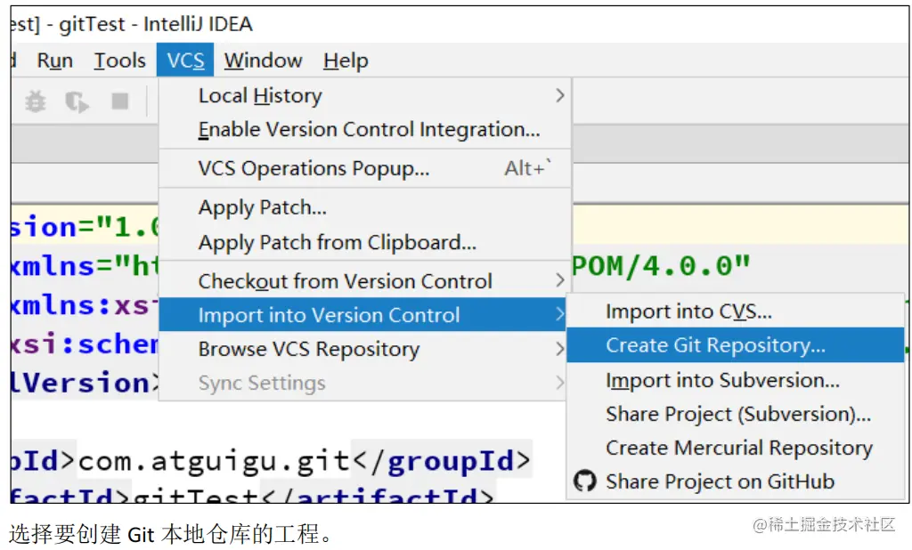Image resolution: width=912 pixels, height=550 pixels.
Task: Open the Help menu
Action: click(x=346, y=60)
